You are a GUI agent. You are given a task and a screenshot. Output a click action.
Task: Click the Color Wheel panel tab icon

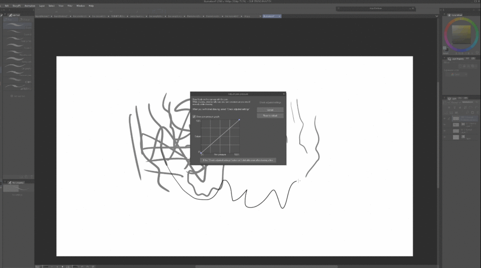(x=449, y=15)
